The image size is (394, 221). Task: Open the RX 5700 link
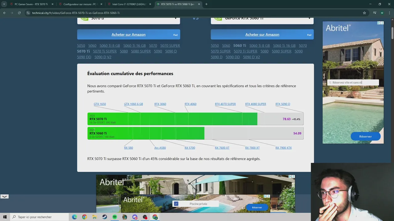(190, 148)
